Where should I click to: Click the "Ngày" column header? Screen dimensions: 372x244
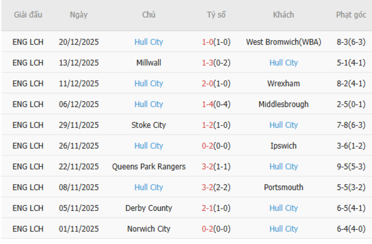point(78,15)
